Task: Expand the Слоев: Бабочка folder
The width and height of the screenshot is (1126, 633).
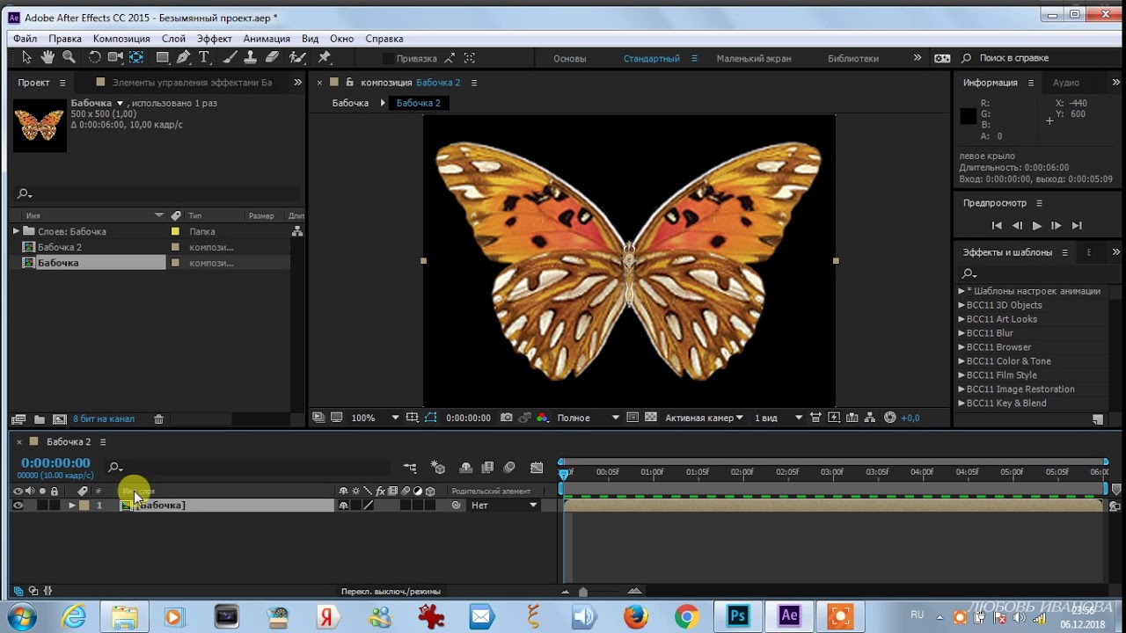Action: (16, 231)
